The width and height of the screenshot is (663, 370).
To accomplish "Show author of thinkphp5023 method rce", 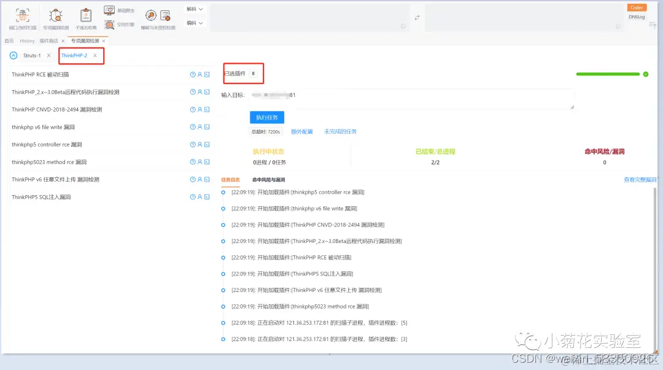I will pyautogui.click(x=200, y=162).
